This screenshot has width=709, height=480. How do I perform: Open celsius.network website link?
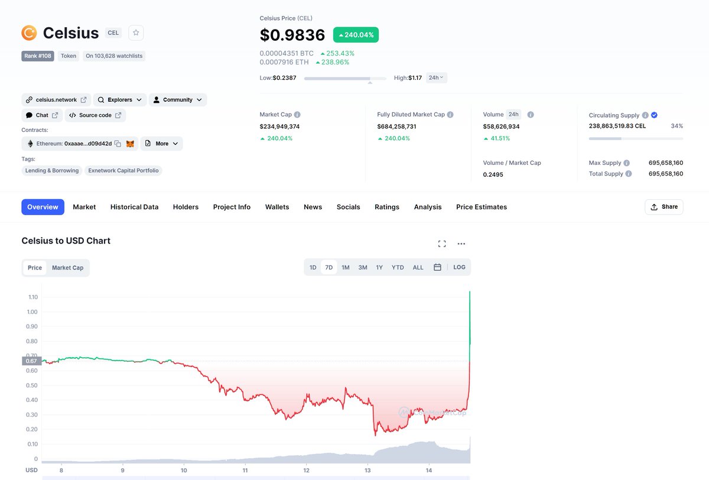[56, 100]
